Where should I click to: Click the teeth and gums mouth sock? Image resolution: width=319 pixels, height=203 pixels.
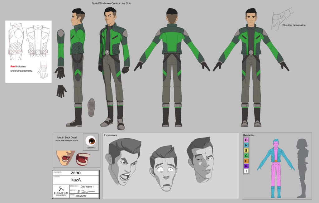coord(83,159)
